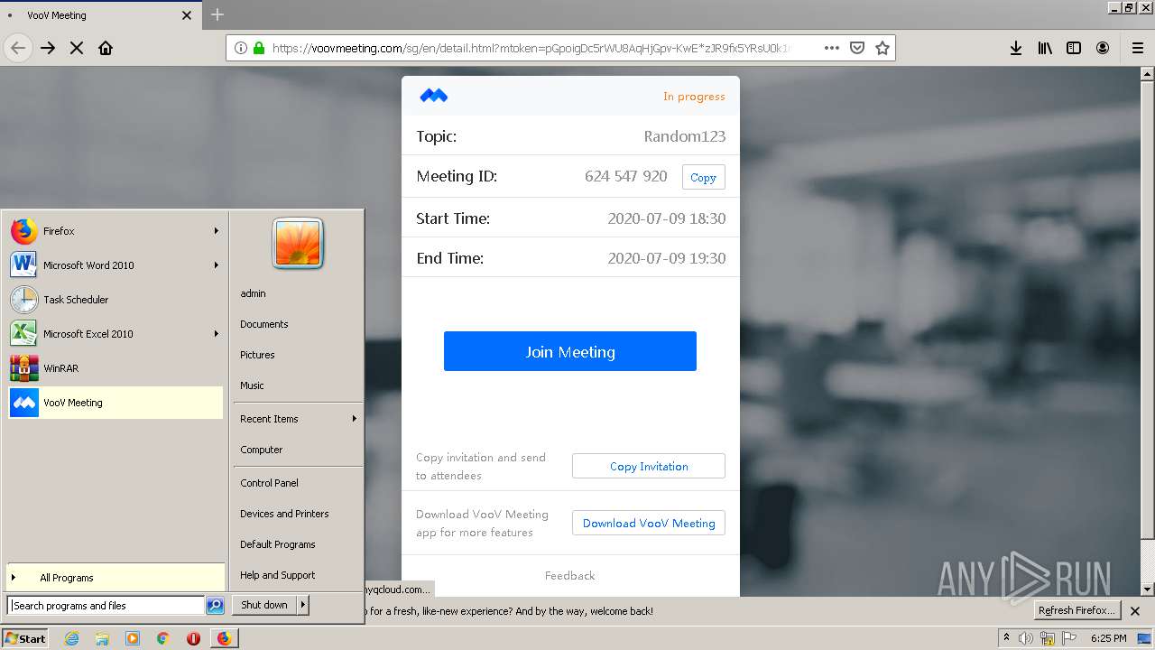Launch WinRAR from the Start menu

[x=115, y=368]
